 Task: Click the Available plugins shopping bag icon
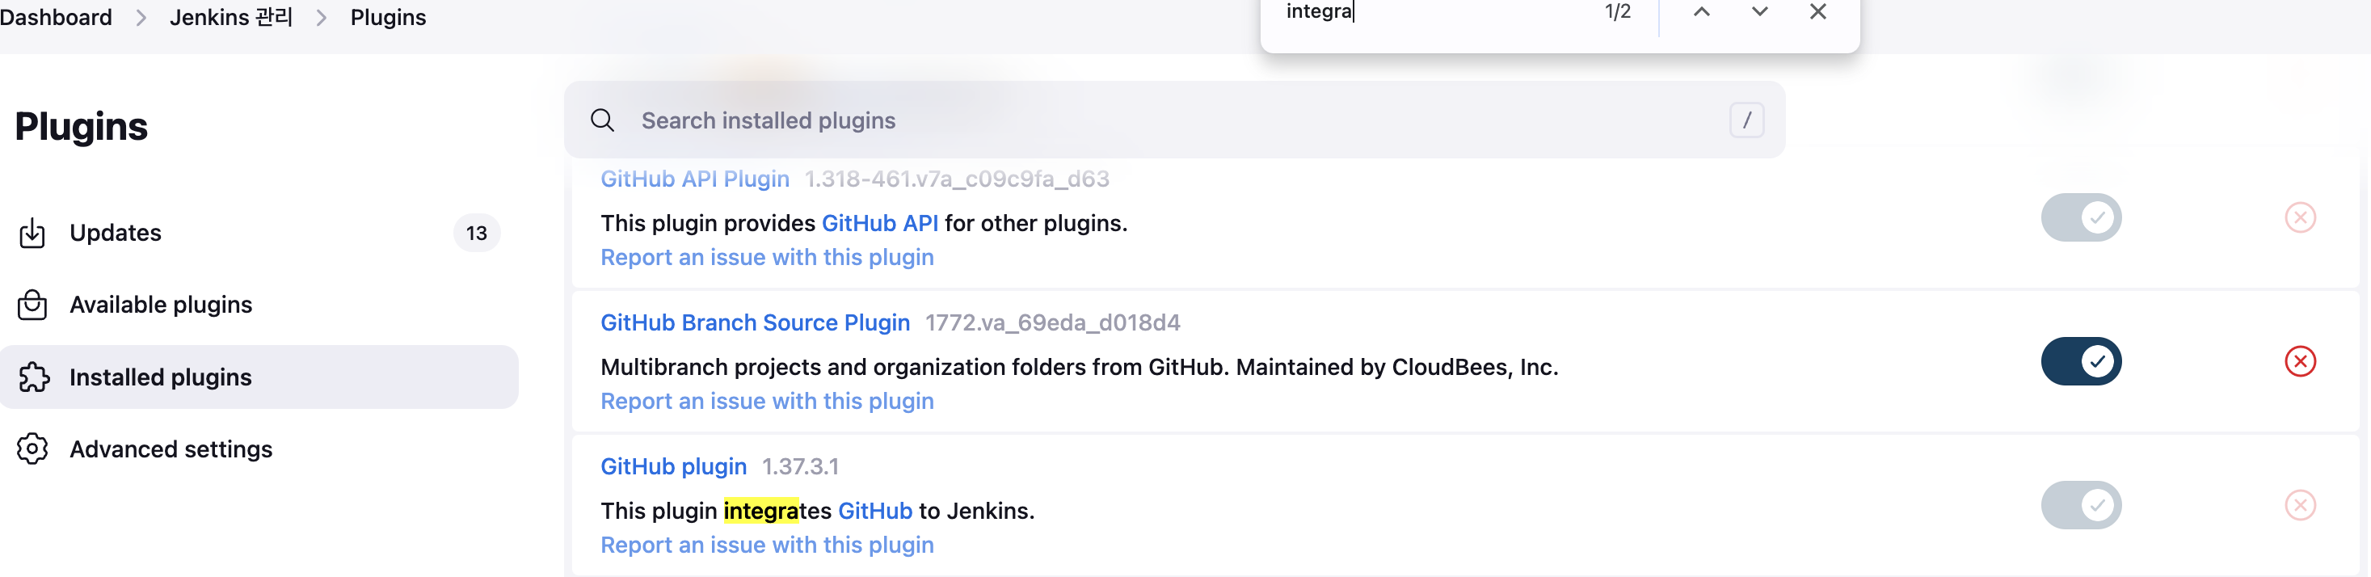tap(32, 305)
